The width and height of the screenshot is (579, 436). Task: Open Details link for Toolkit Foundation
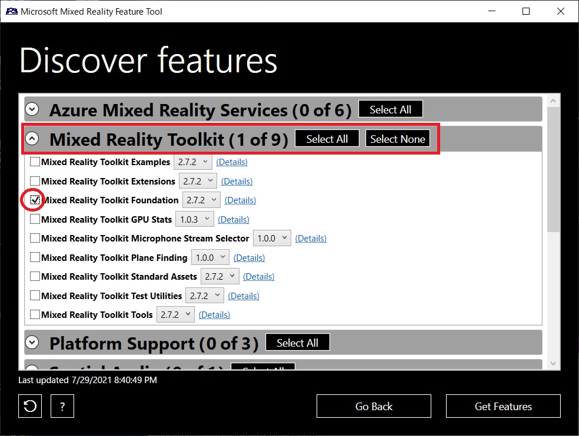coord(240,200)
